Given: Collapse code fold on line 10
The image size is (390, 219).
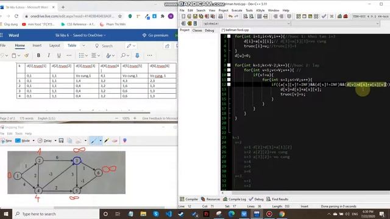Looking at the screenshot, I should 229,75.
